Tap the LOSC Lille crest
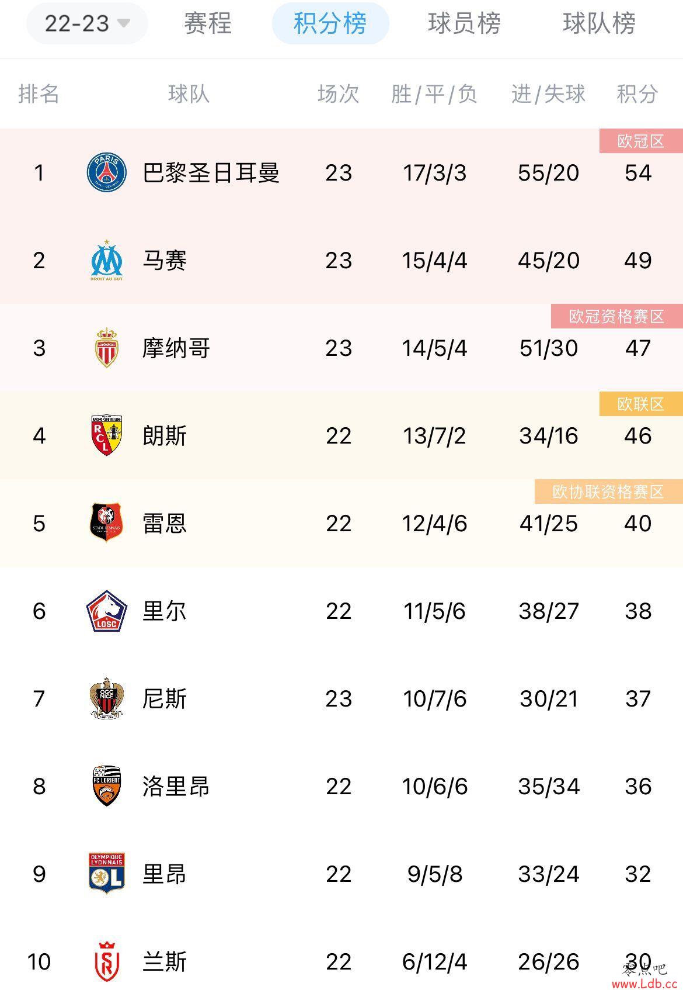 click(x=107, y=611)
